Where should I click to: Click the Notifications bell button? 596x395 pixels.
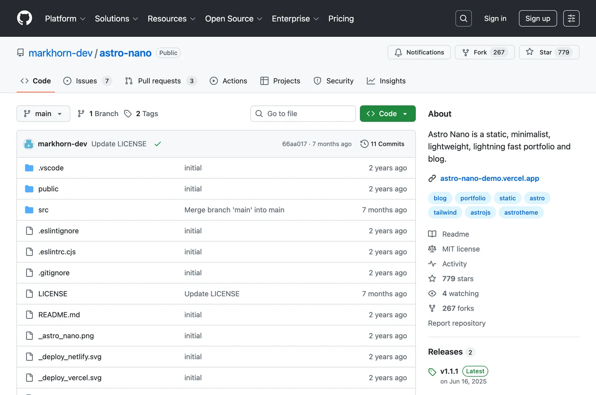click(x=419, y=52)
